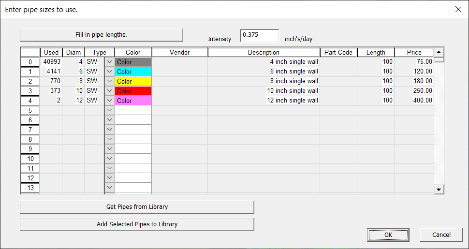This screenshot has width=469, height=249.
Task: Click the Fill in pipe lengths button
Action: (102, 35)
